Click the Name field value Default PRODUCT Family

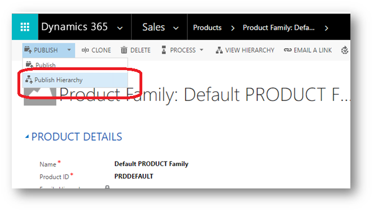151,164
